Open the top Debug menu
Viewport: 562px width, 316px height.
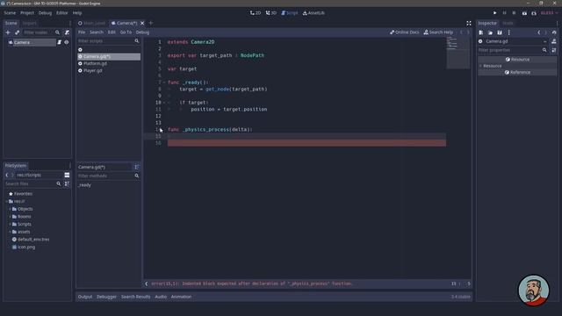tap(45, 13)
